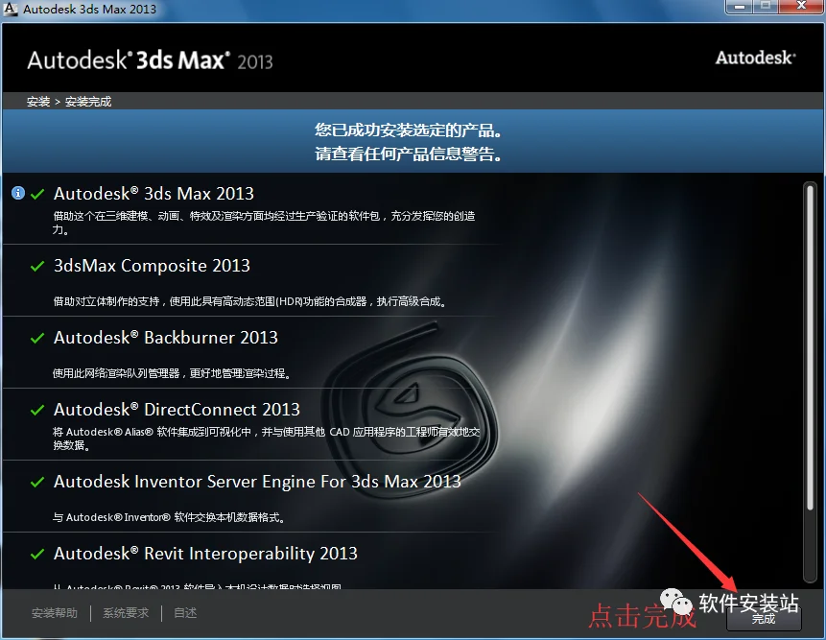
Task: Select Autodesk Inventor Server Engine For 3ds Max 2013
Action: click(257, 482)
